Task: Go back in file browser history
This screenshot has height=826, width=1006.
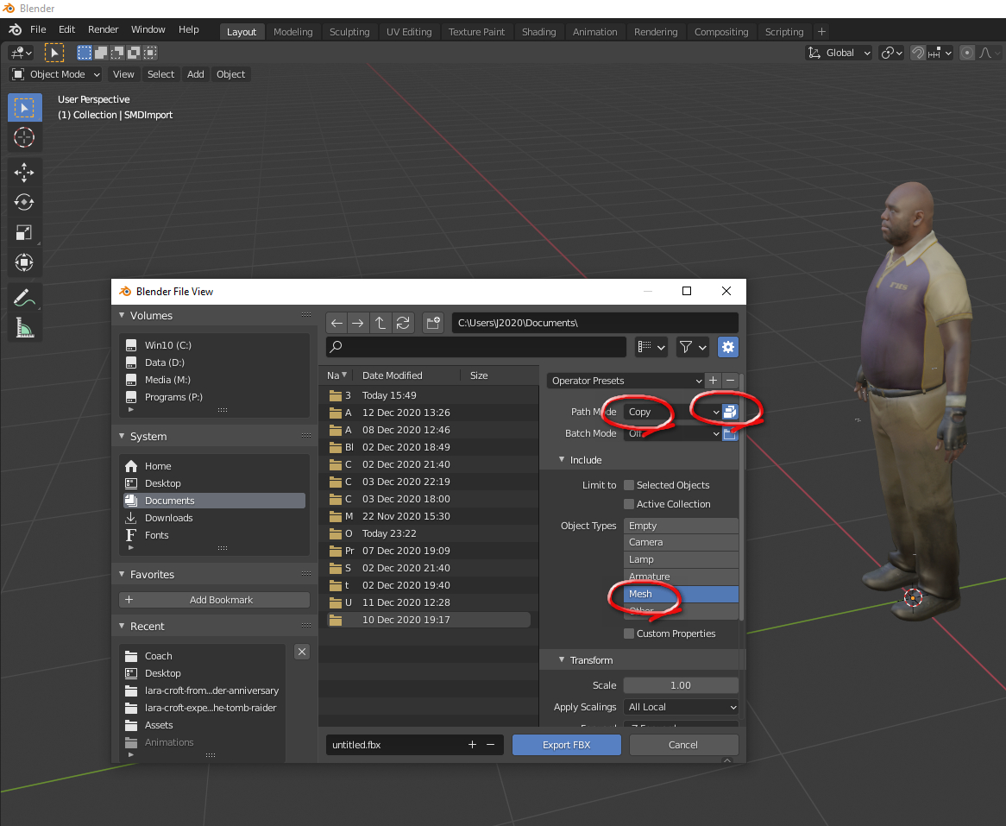Action: (336, 323)
